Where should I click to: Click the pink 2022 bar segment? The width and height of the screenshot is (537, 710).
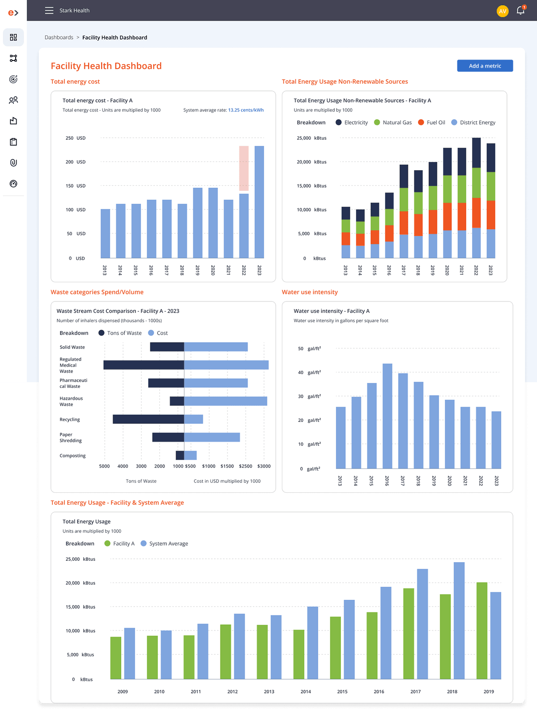[244, 168]
